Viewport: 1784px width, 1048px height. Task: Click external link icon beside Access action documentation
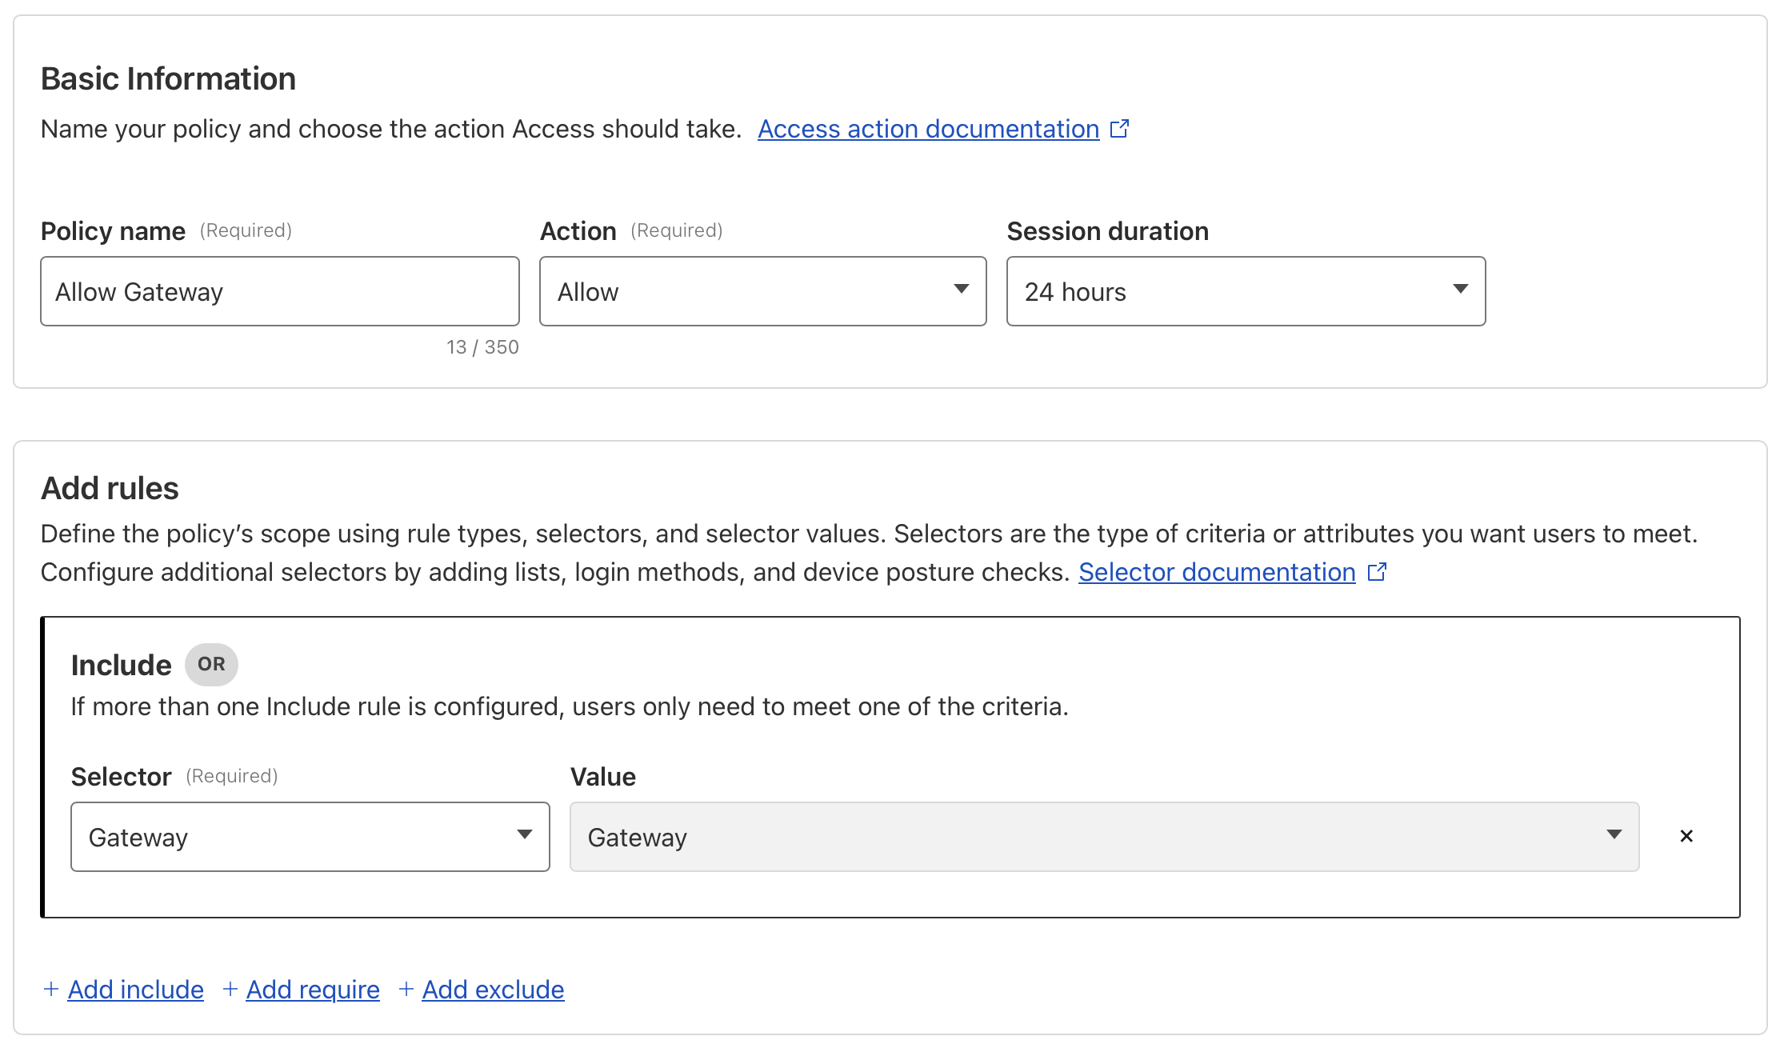coord(1120,128)
